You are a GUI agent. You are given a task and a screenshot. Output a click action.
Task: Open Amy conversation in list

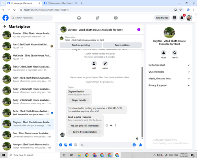coord(28,79)
